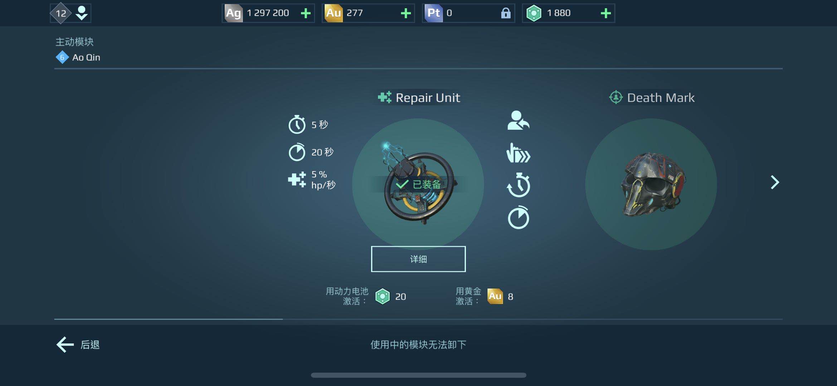Viewport: 837px width, 386px height.
Task: Tap the level 12 rank badge
Action: point(61,13)
